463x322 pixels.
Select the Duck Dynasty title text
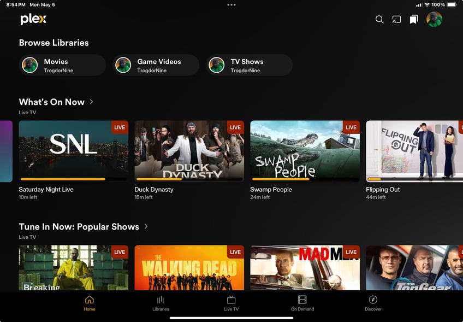(x=154, y=190)
